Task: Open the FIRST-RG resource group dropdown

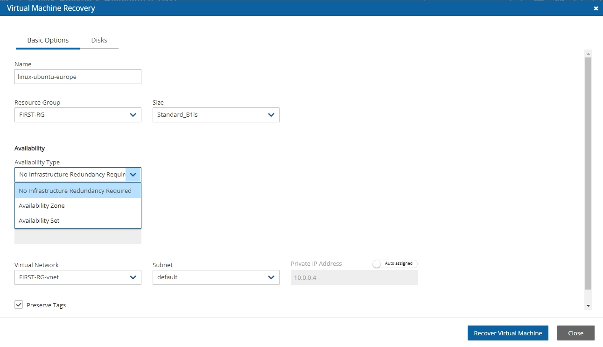Action: tap(70, 115)
